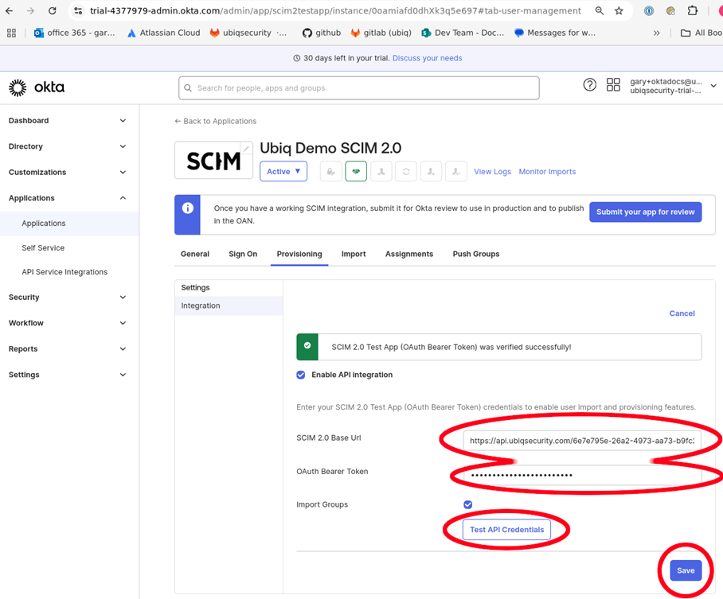Collapse the Applications menu section
The width and height of the screenshot is (723, 599).
[68, 198]
